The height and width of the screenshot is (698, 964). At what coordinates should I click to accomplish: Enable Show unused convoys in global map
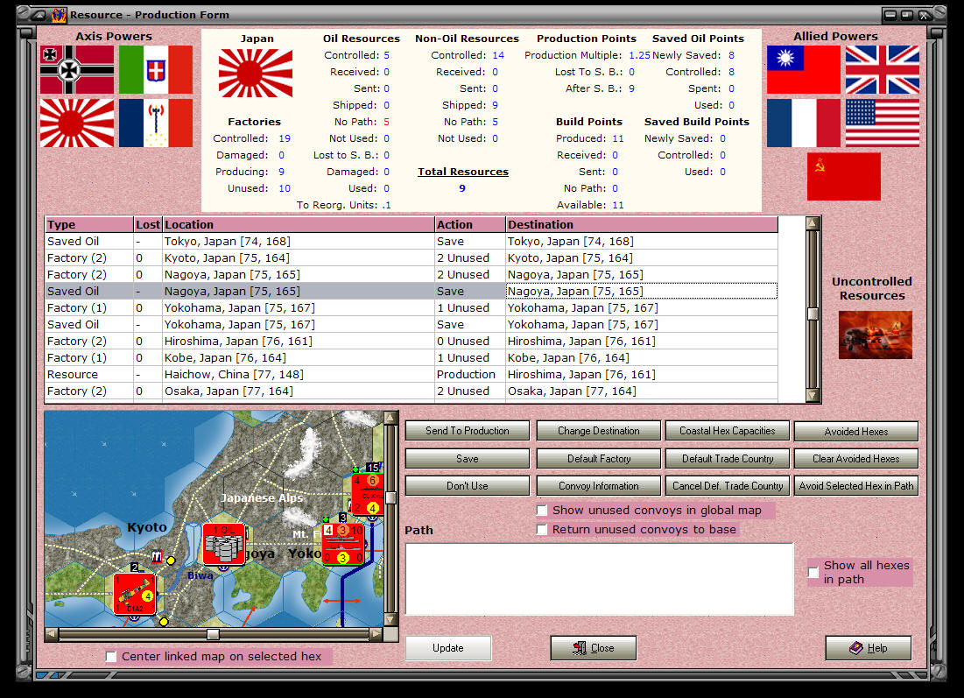click(x=542, y=510)
